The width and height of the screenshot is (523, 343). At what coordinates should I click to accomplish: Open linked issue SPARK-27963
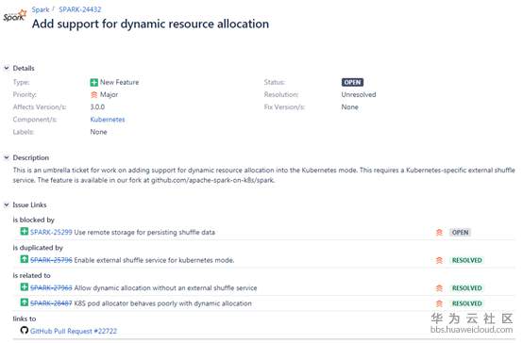51,288
